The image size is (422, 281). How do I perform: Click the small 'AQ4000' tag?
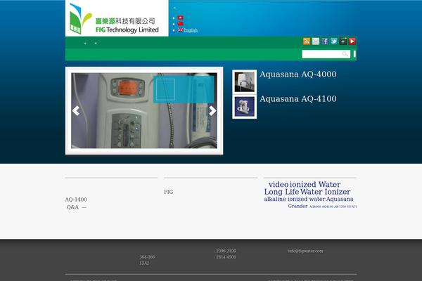315,207
